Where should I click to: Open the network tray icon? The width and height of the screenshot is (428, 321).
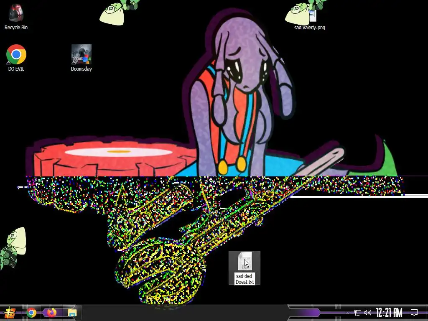[358, 313]
